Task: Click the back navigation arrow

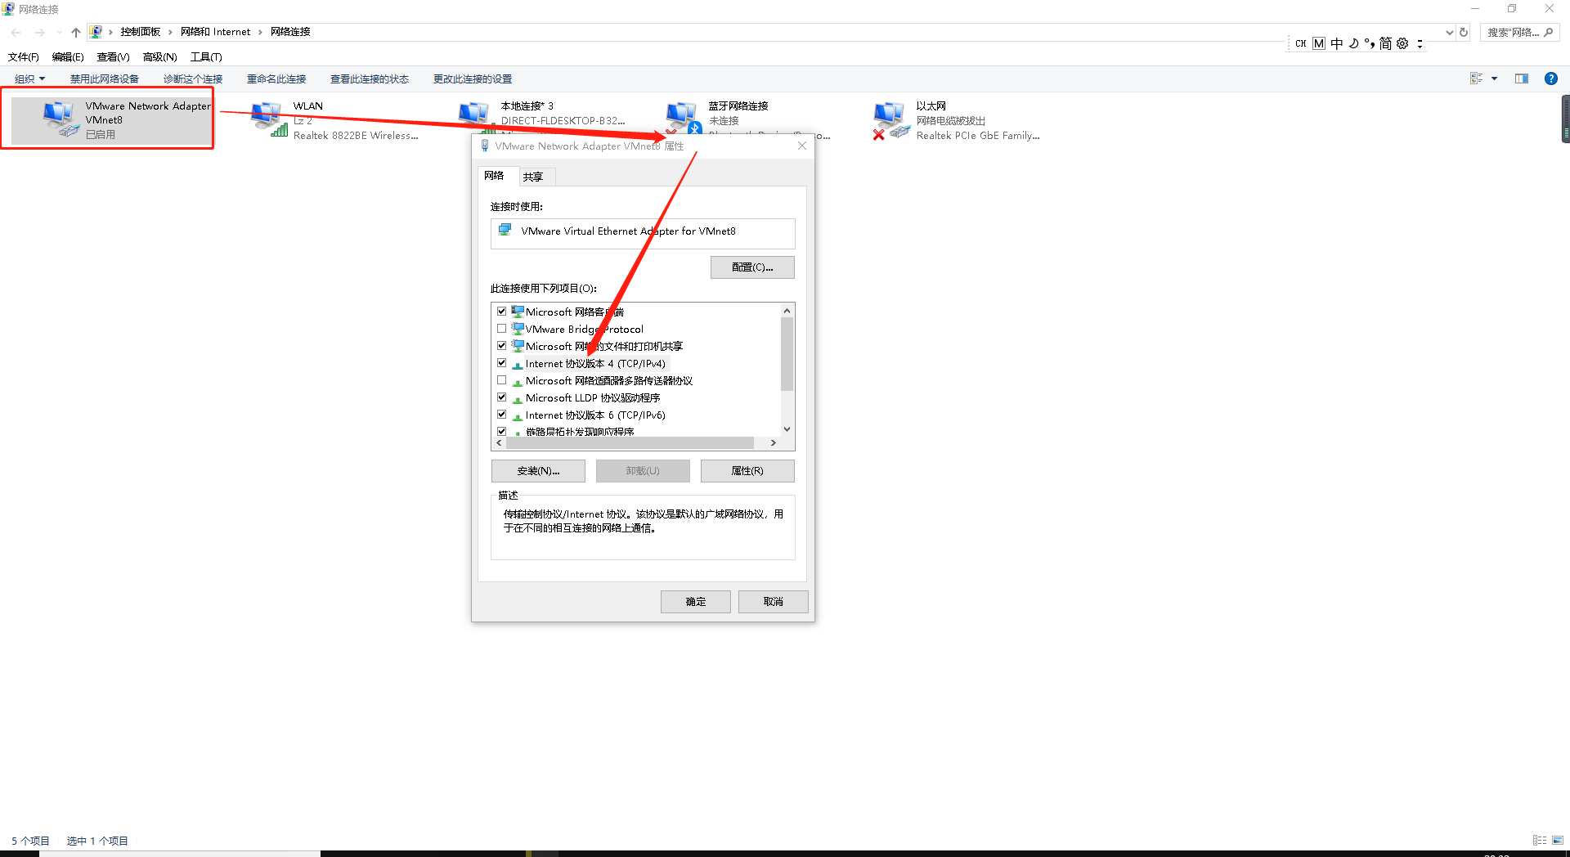Action: pyautogui.click(x=16, y=33)
